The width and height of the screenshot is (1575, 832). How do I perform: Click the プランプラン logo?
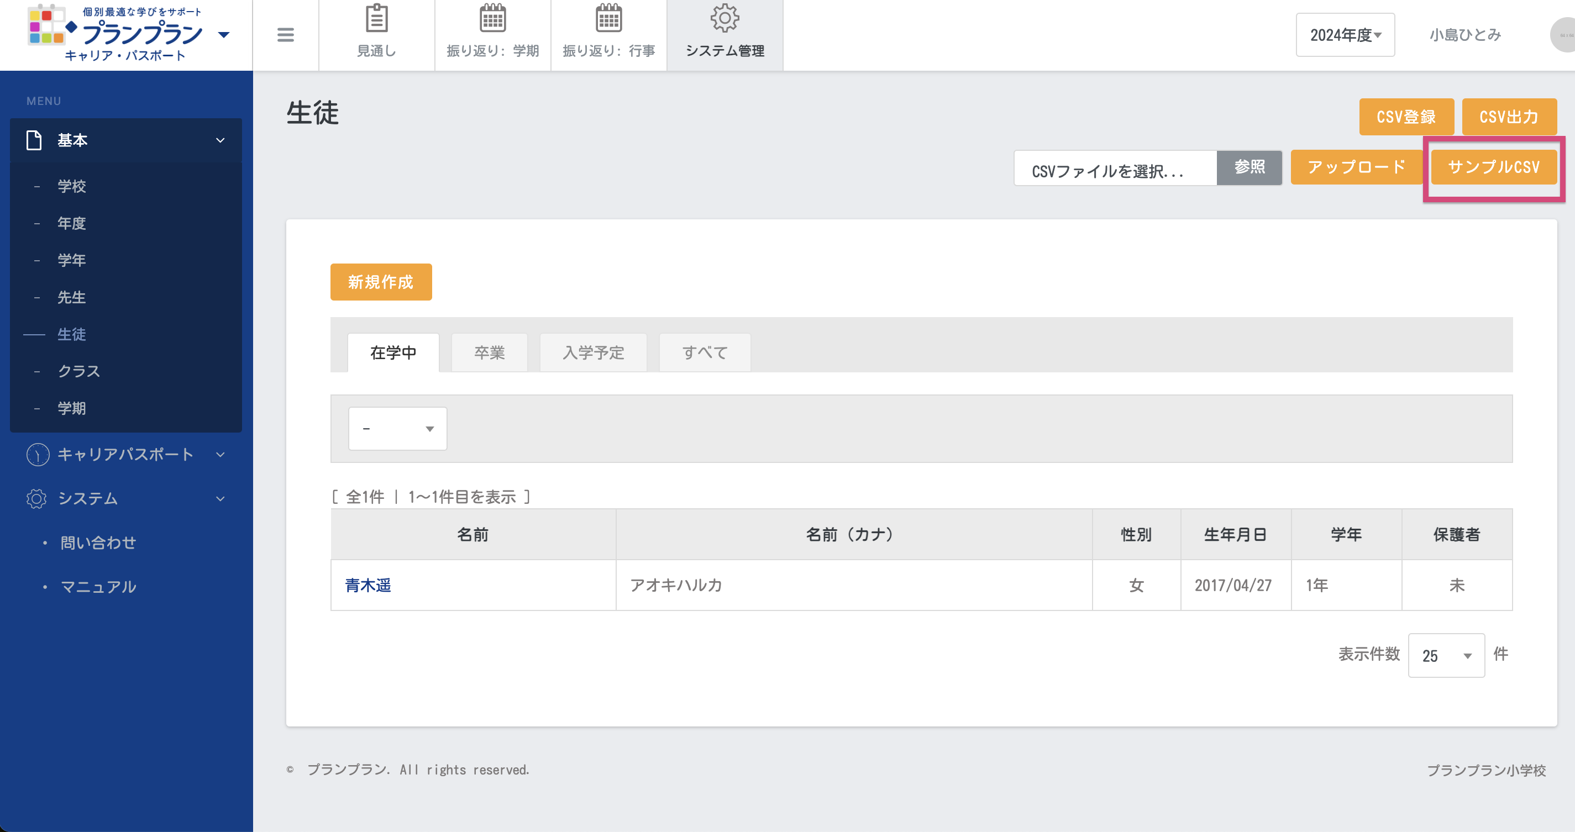point(116,34)
